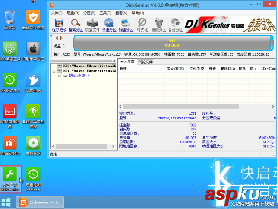Click the 起始柱面 column header

[x=227, y=69]
